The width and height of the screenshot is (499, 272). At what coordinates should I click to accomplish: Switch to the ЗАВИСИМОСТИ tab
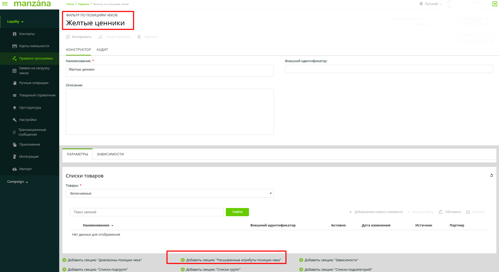(x=110, y=154)
